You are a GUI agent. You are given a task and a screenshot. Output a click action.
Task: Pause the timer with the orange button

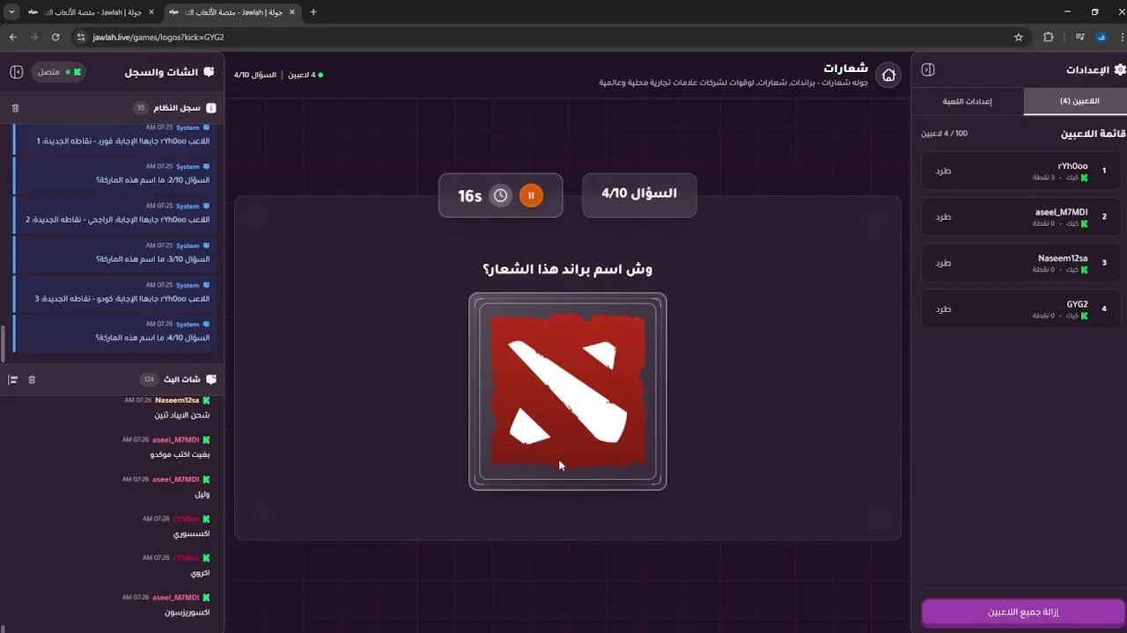(x=531, y=195)
